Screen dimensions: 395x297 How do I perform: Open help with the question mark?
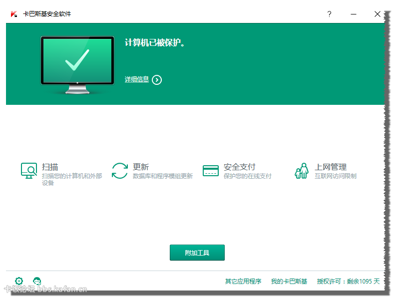[329, 14]
